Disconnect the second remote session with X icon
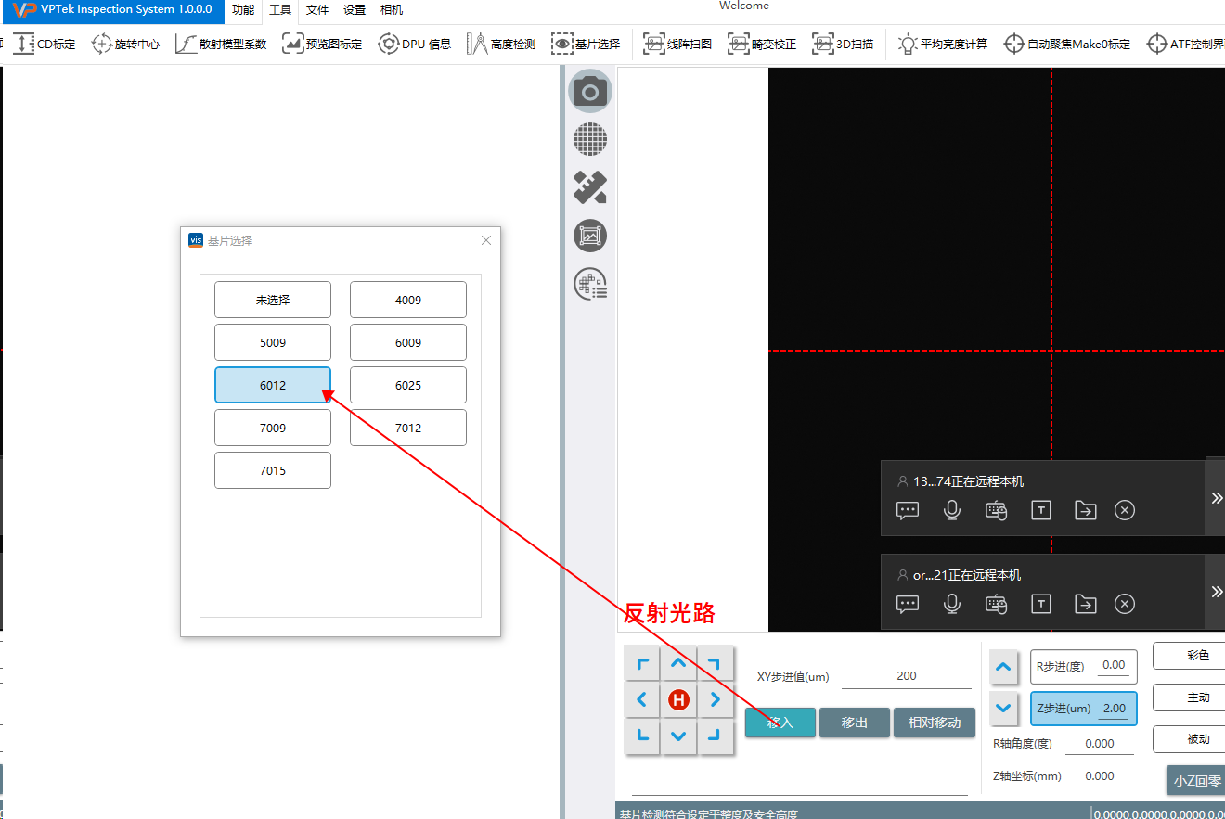The width and height of the screenshot is (1225, 819). (1125, 604)
